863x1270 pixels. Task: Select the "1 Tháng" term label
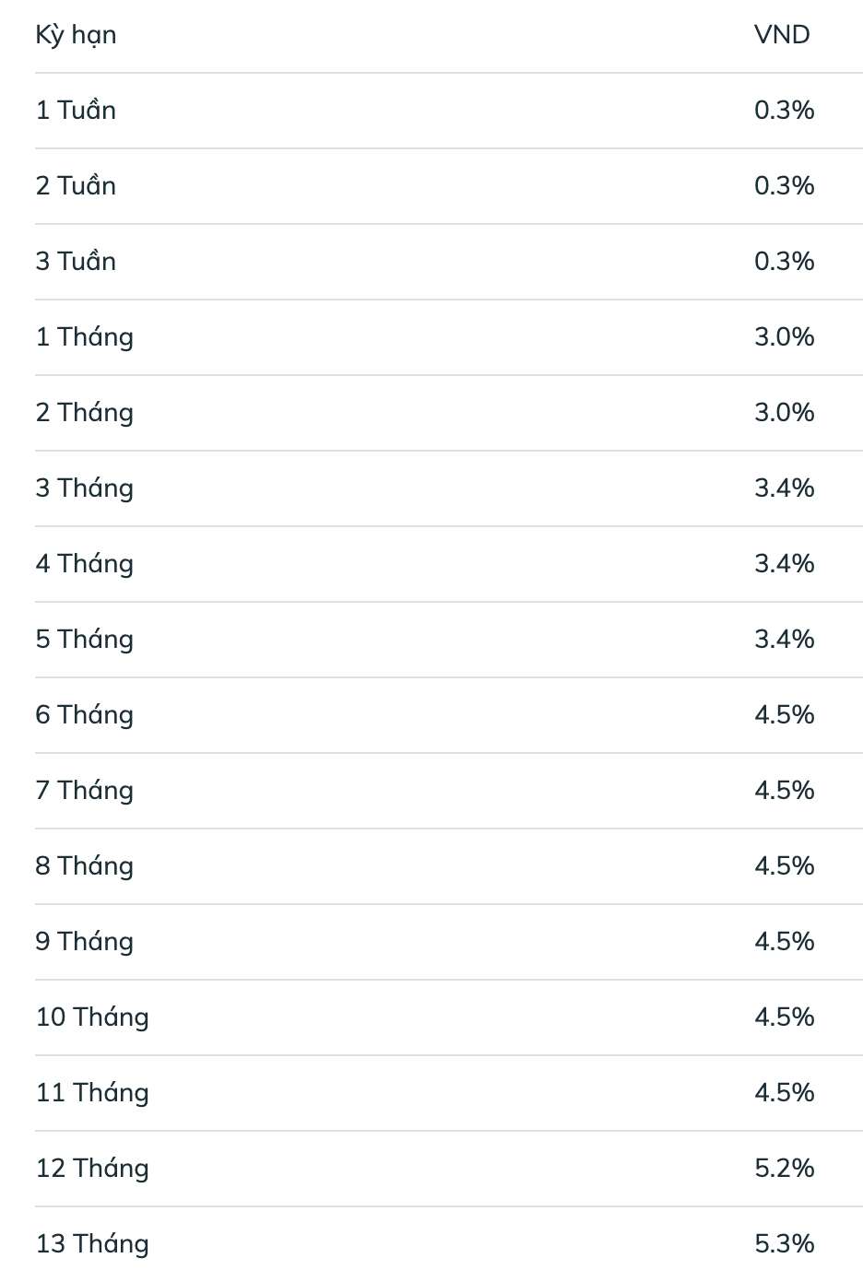click(x=84, y=337)
